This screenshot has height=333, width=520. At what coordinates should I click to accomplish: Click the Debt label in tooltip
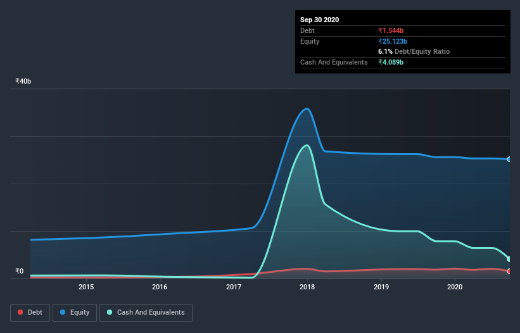[x=307, y=30]
